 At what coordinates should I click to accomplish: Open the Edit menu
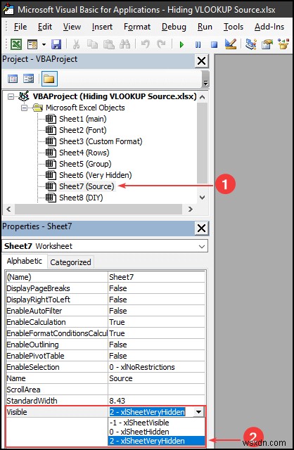[x=45, y=27]
